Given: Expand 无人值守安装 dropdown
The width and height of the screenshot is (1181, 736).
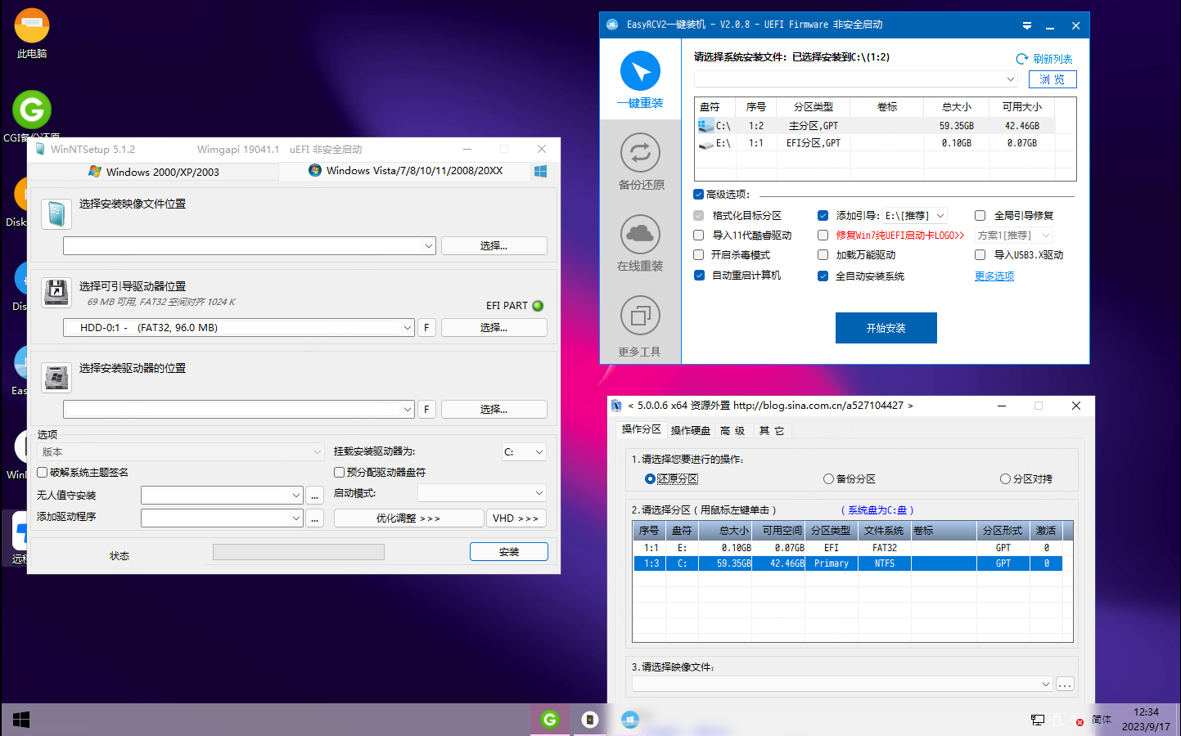Looking at the screenshot, I should 296,496.
